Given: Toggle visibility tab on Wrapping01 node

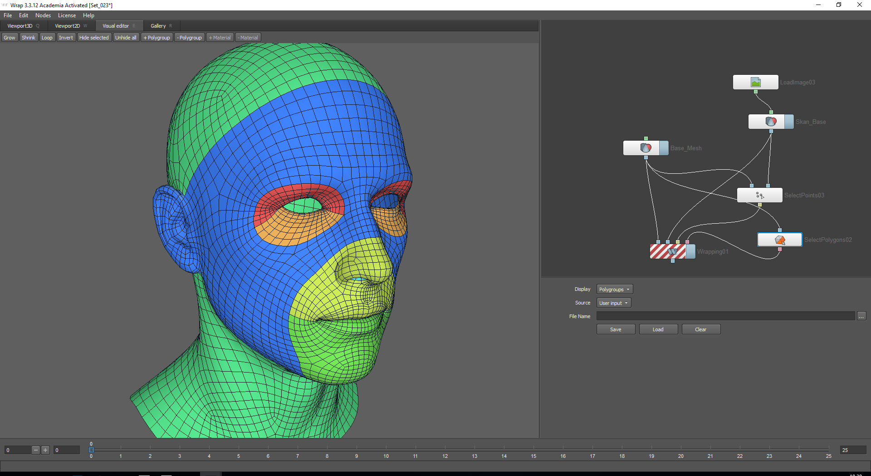Looking at the screenshot, I should pyautogui.click(x=690, y=251).
